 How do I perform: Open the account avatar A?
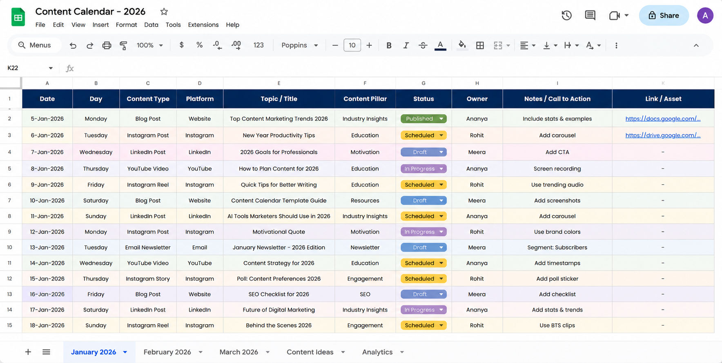tap(705, 15)
